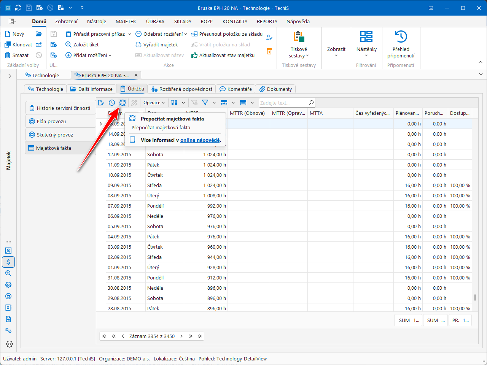This screenshot has height=365, width=487.
Task: Select Majetková fakta section
Action: tap(60, 148)
